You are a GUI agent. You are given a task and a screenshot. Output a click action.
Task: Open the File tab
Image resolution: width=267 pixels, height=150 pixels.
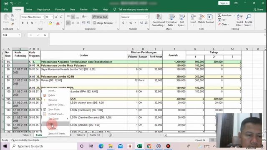click(6, 10)
